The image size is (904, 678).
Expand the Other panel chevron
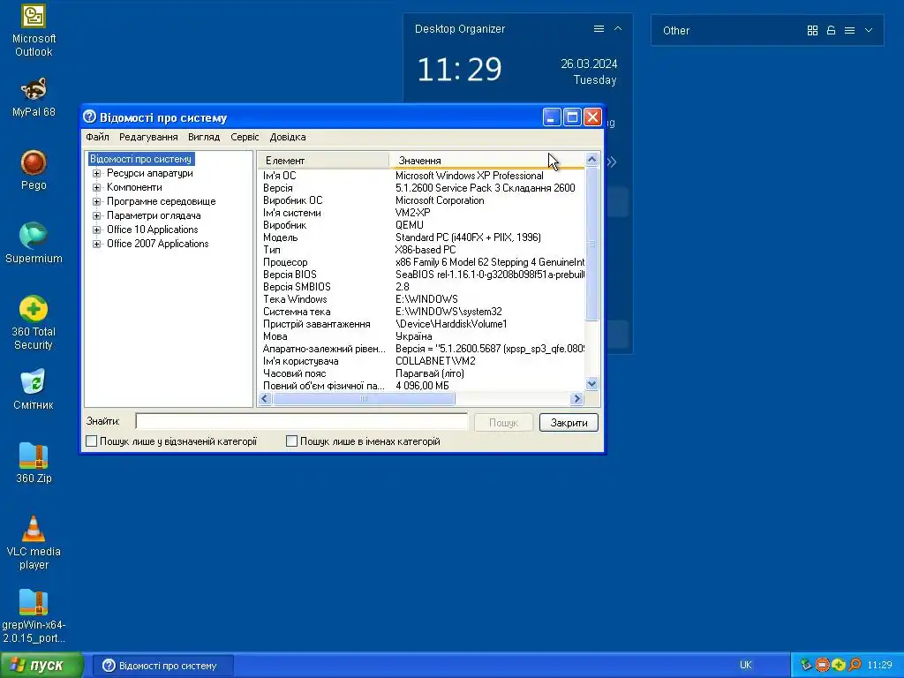point(869,31)
